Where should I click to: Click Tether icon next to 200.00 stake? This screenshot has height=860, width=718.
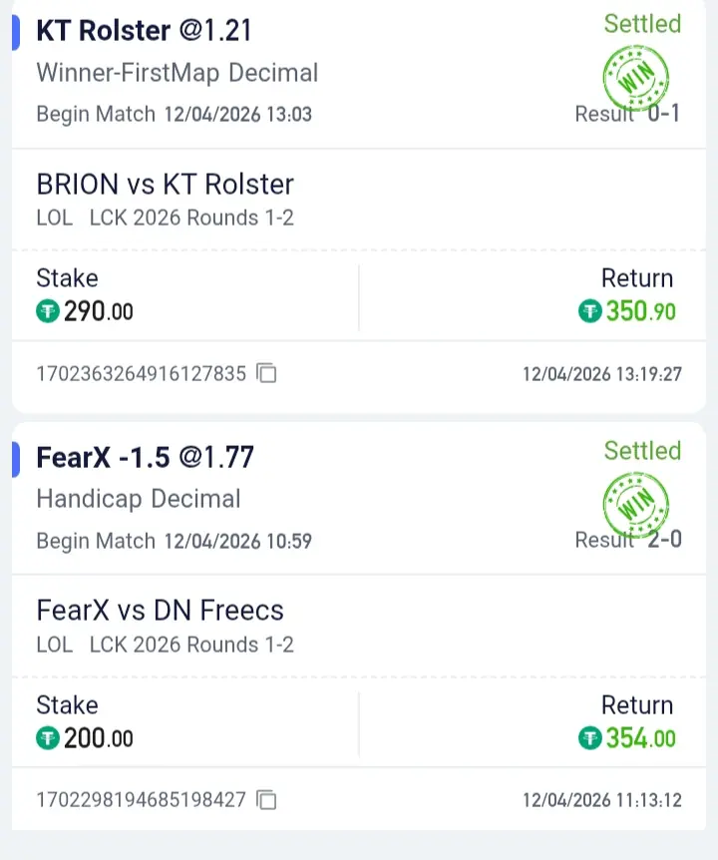[48, 739]
